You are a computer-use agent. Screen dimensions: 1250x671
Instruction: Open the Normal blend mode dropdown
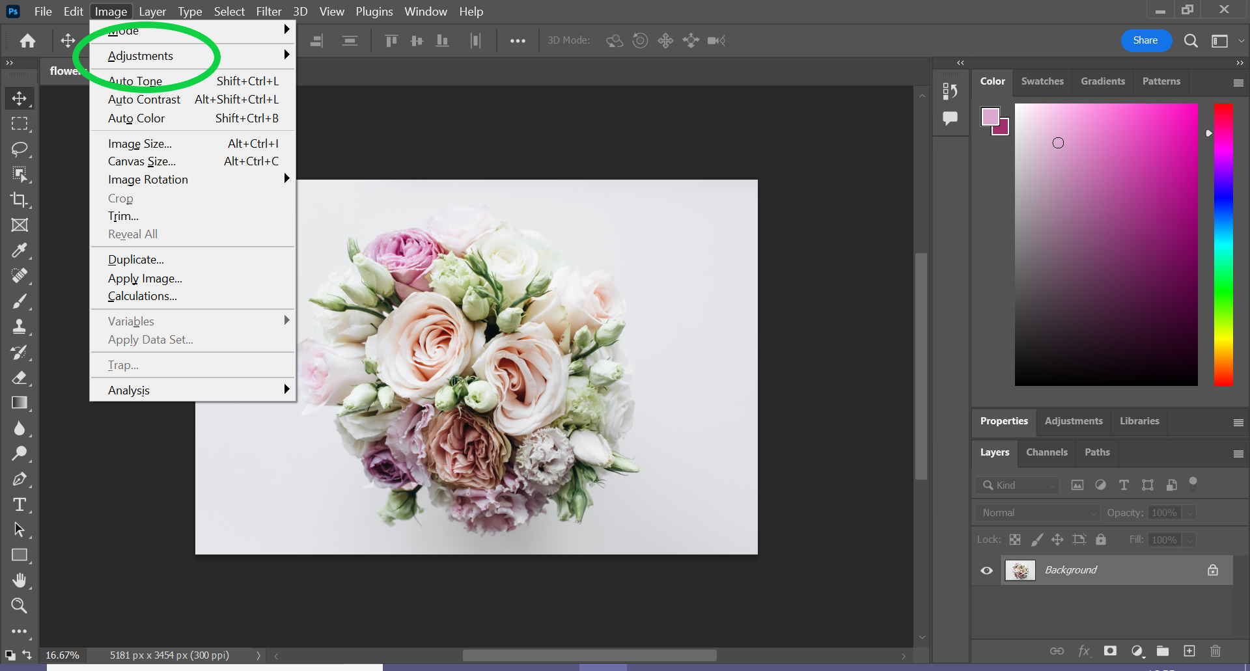tap(1037, 513)
